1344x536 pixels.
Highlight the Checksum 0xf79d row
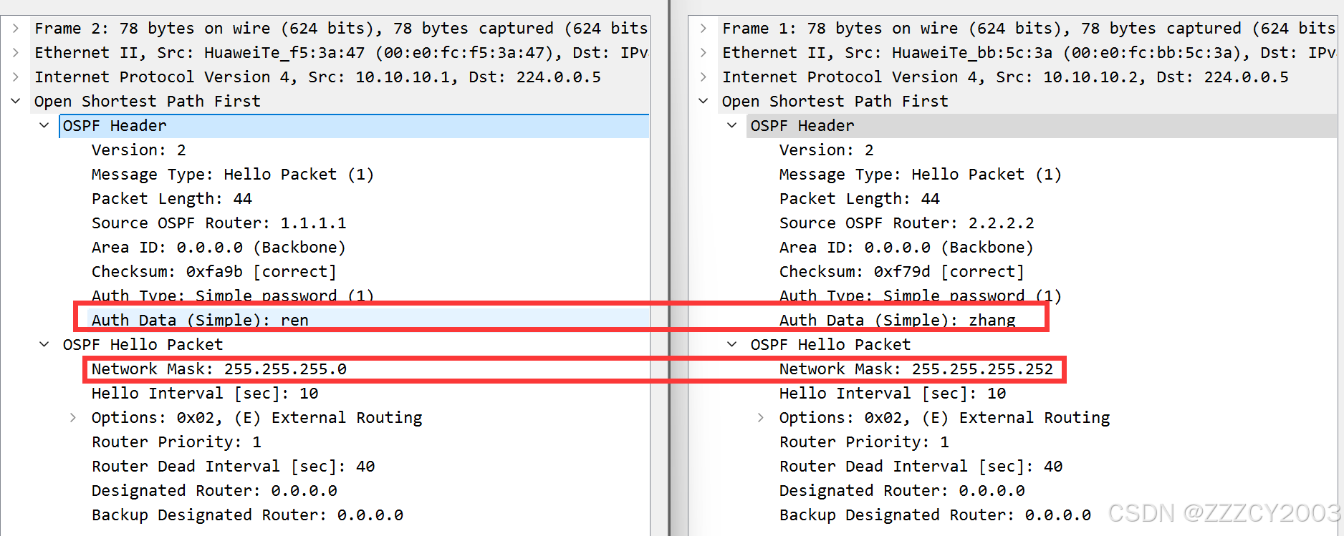click(x=901, y=272)
